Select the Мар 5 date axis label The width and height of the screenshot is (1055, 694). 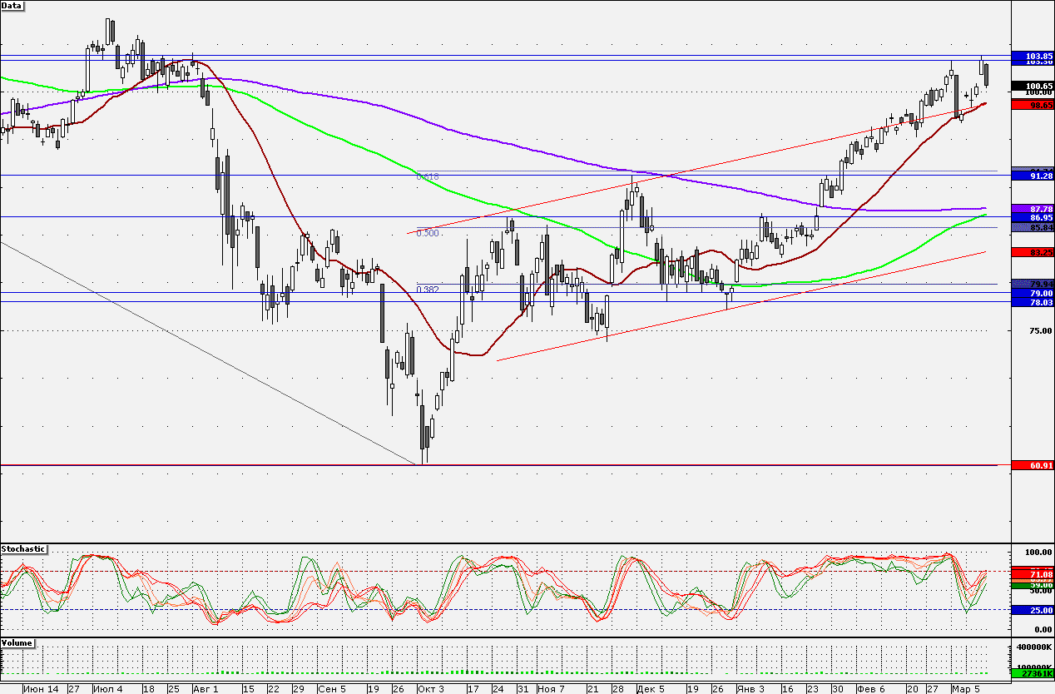pos(966,689)
